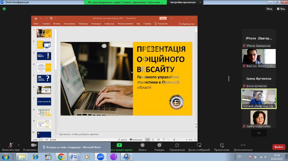Click PowerPoint Save disk icon

tap(36, 18)
